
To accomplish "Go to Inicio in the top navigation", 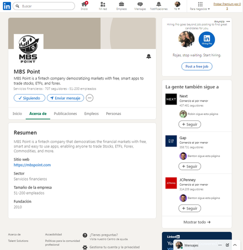I will pos(84,6).
